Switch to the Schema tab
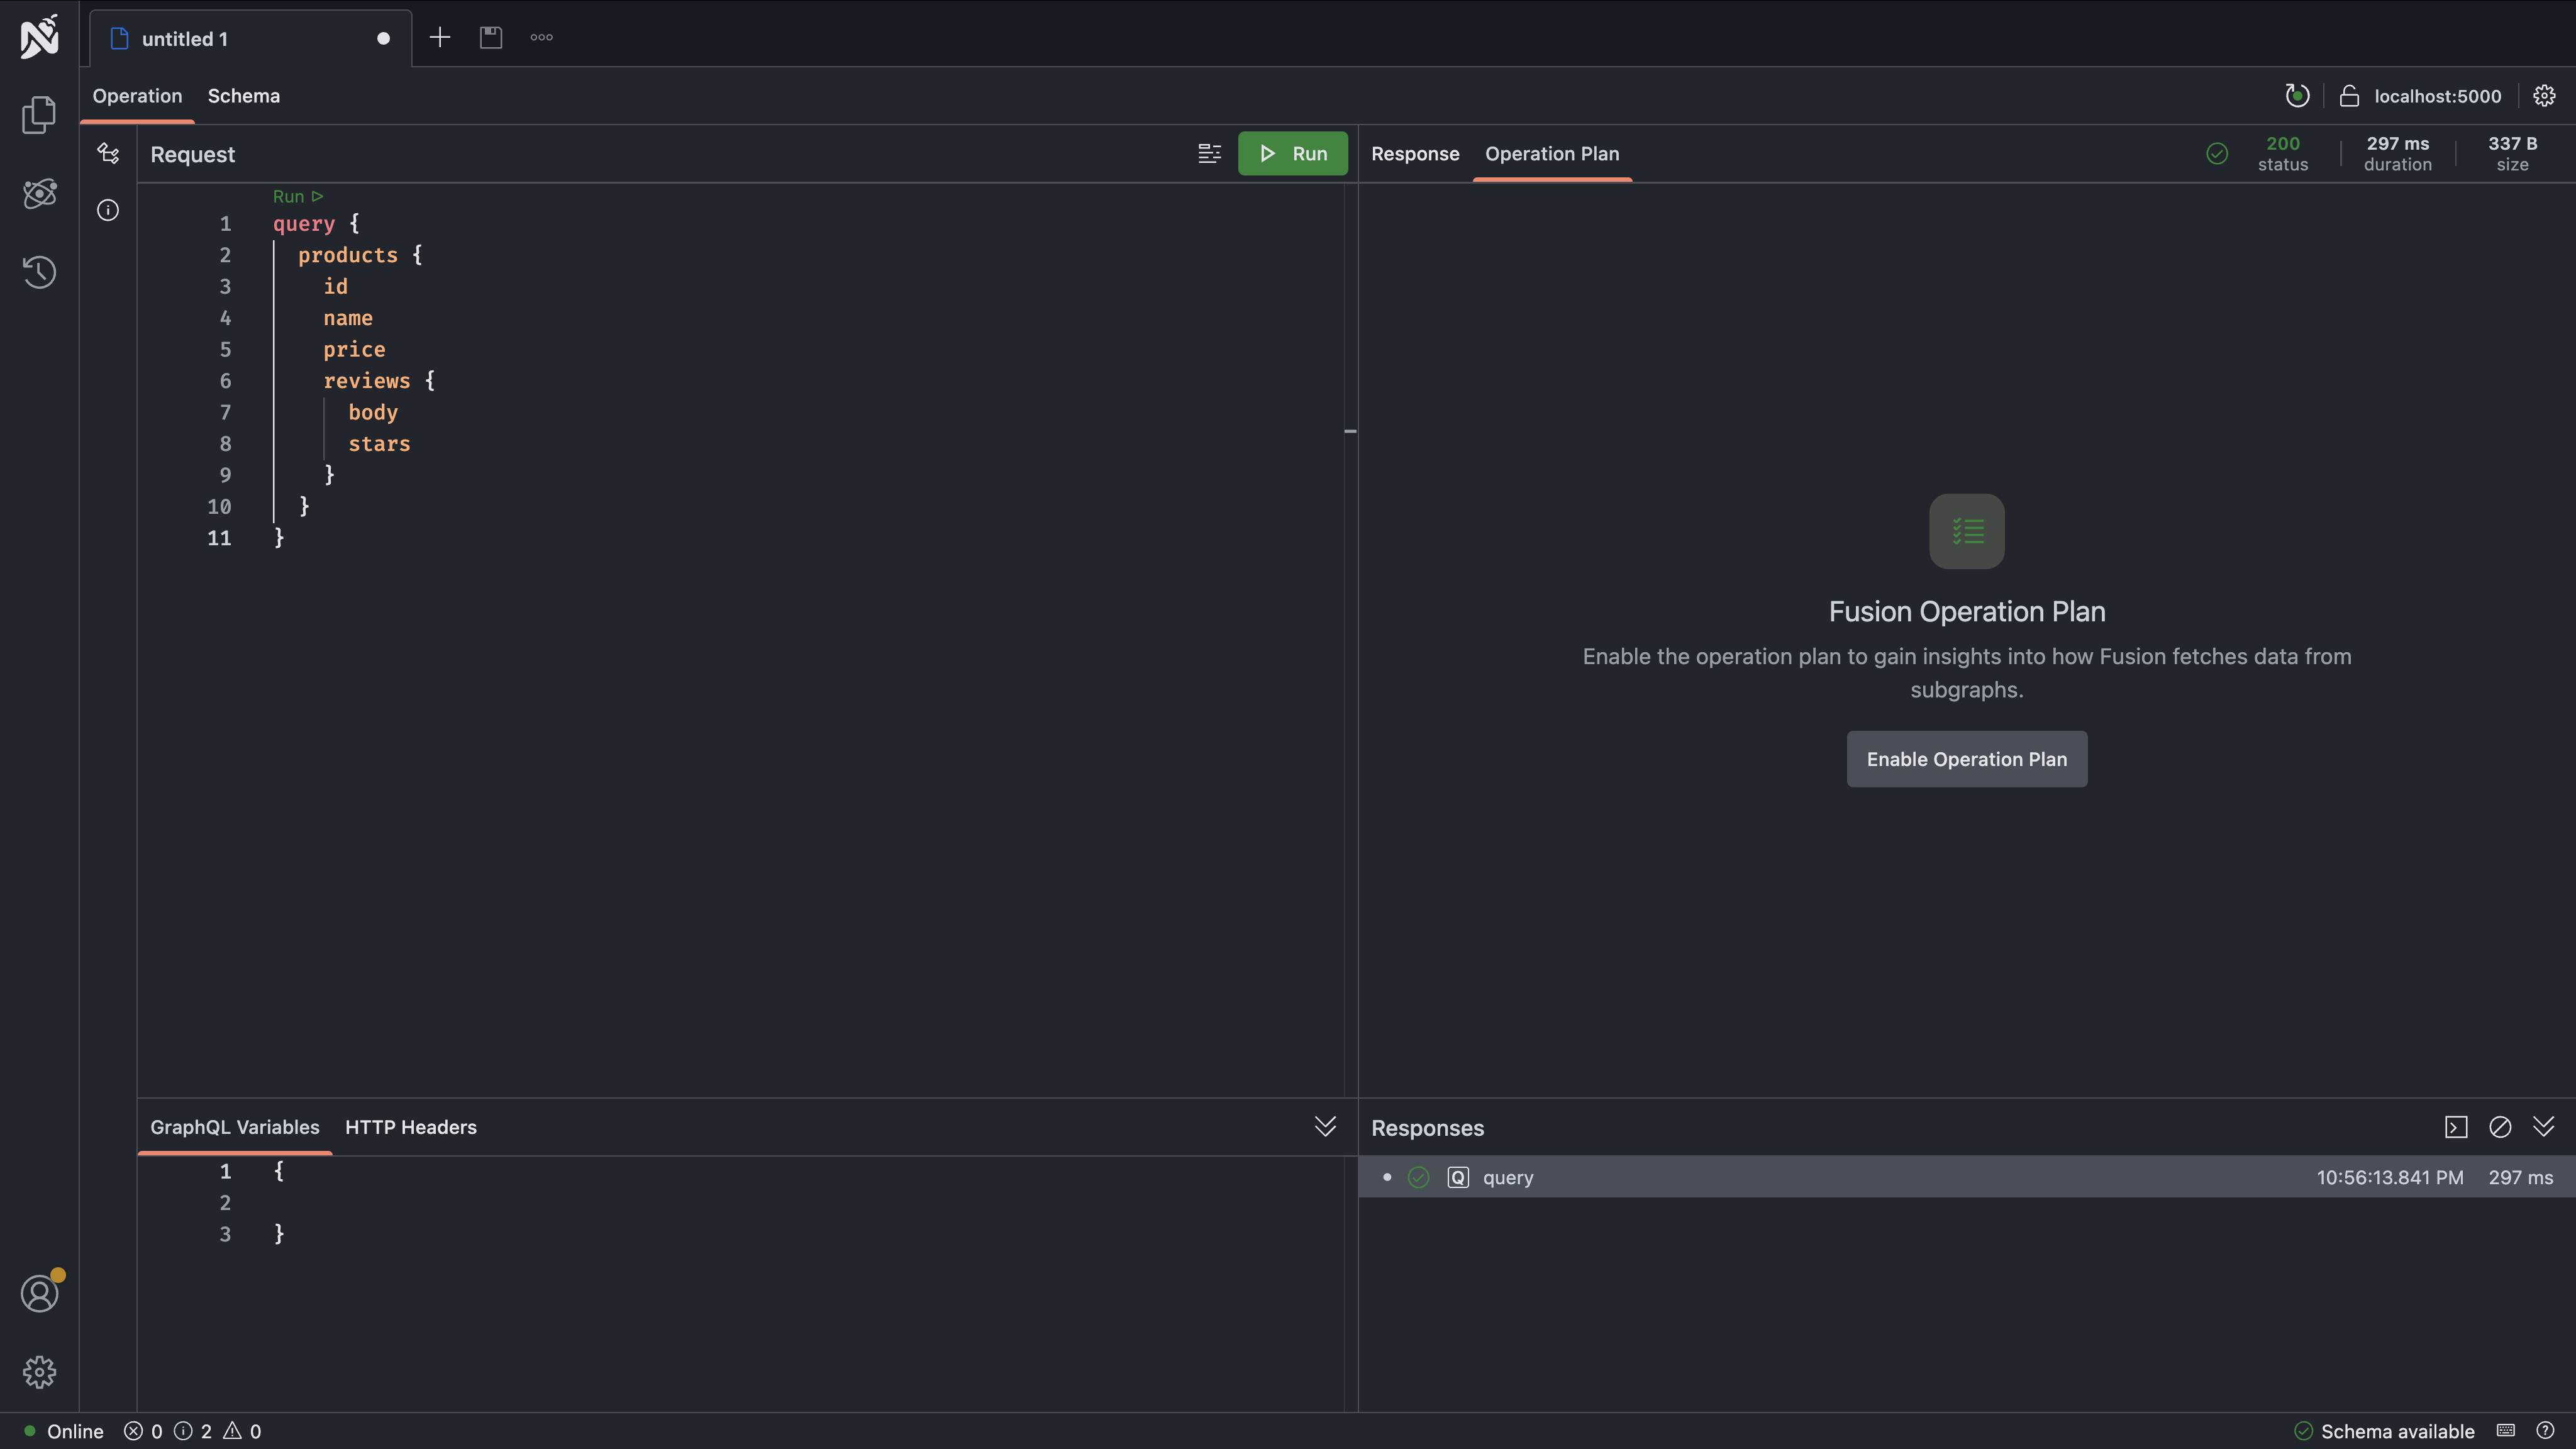2576x1449 pixels. [243, 96]
